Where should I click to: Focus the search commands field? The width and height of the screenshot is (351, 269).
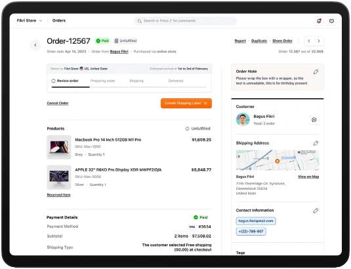185,21
